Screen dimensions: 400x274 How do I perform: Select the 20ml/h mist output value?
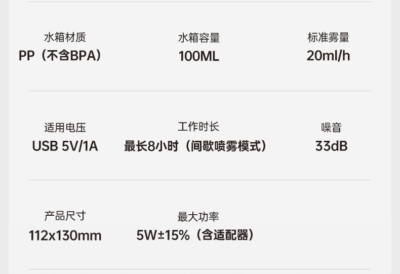(x=328, y=56)
